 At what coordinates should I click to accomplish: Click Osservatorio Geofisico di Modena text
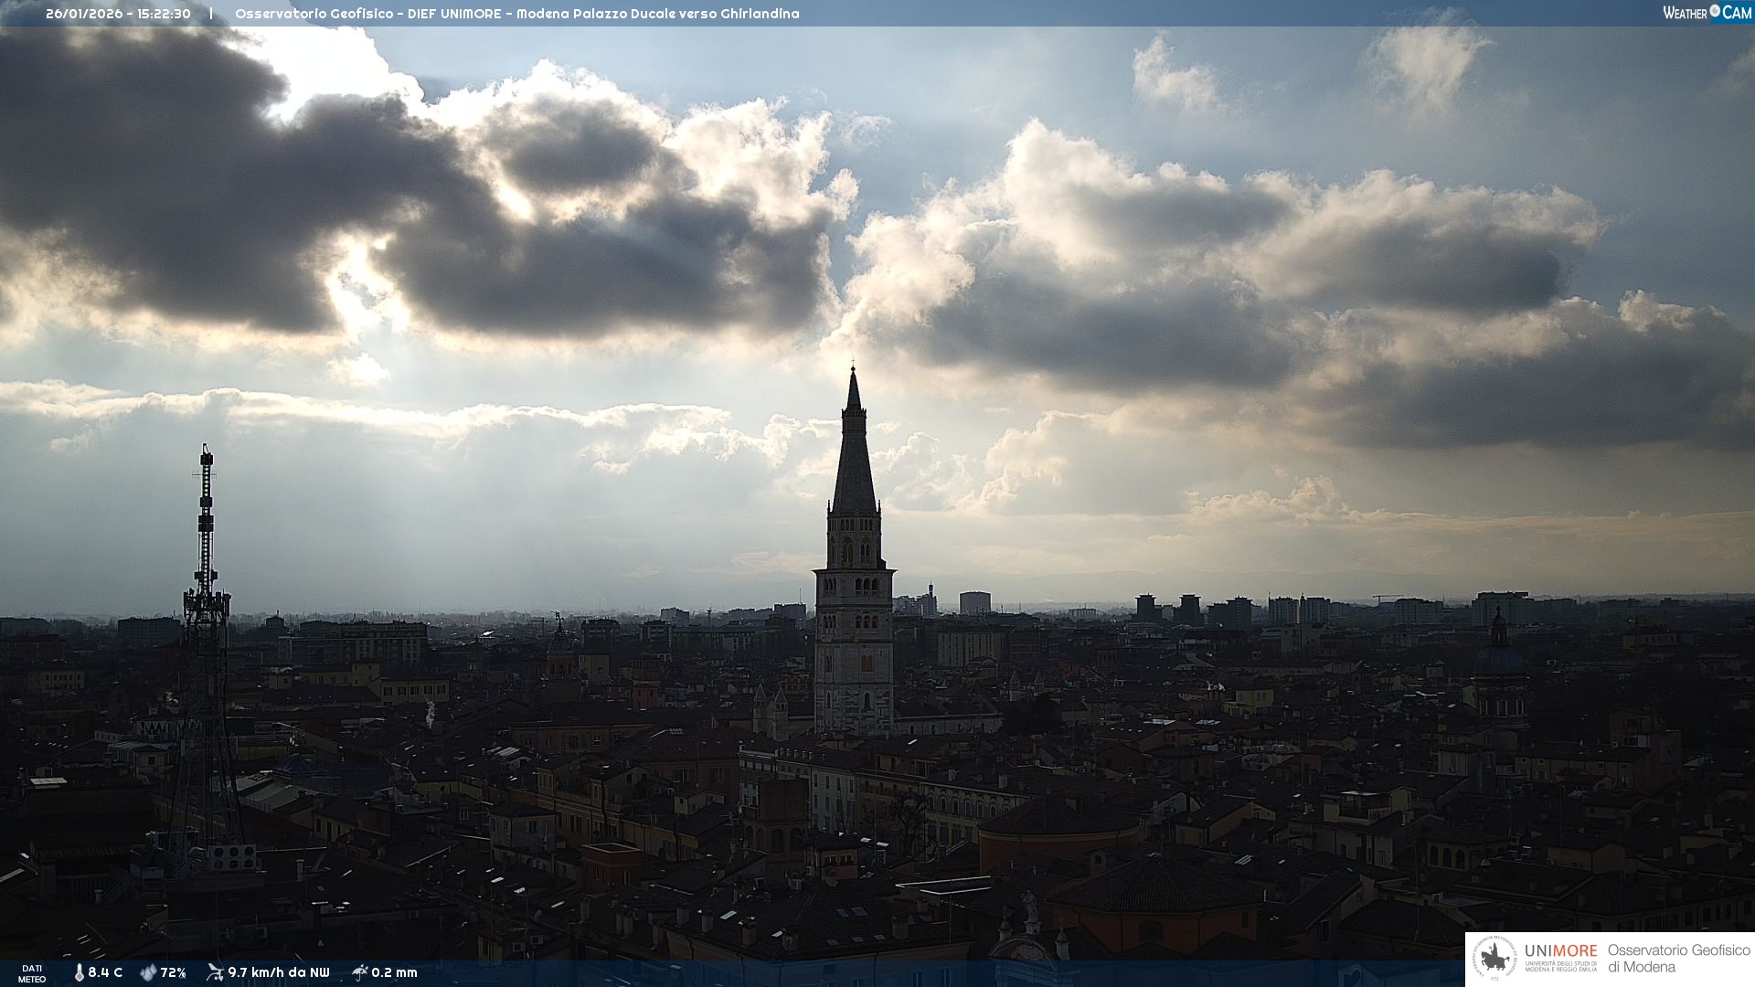pos(1678,959)
